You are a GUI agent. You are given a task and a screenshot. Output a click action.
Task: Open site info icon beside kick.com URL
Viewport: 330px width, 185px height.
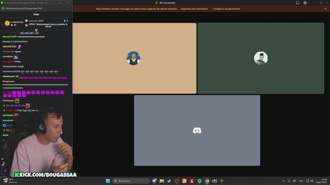pos(3,8)
